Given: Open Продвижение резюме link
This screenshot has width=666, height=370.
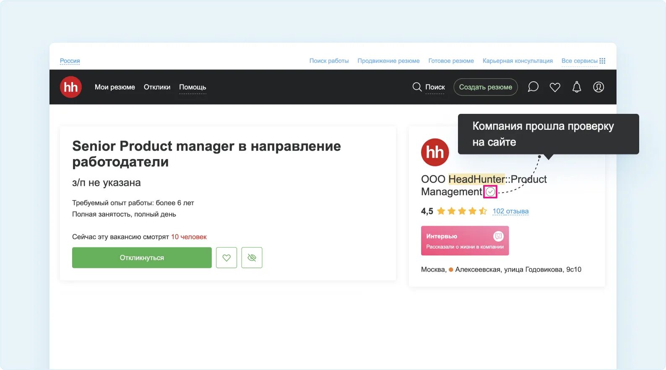Looking at the screenshot, I should pyautogui.click(x=388, y=61).
